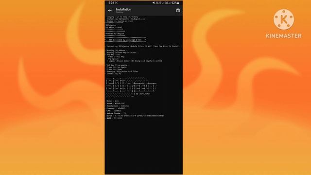311x175 pixels.
Task: Select the 'Vol Key Programming' log line
Action: pos(118,65)
